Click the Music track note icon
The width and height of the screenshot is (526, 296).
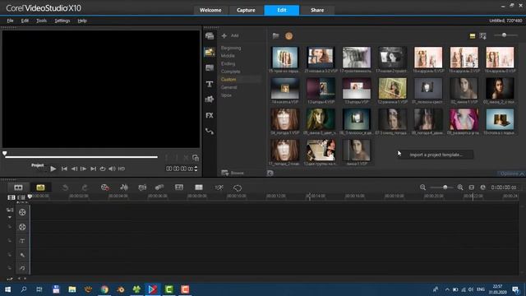pyautogui.click(x=22, y=268)
